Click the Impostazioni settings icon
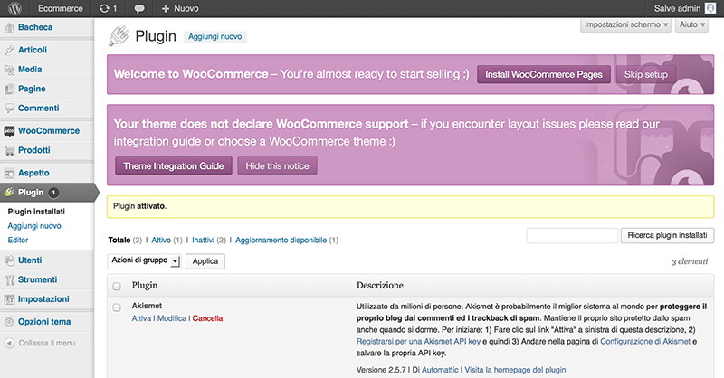The width and height of the screenshot is (724, 378). [x=9, y=299]
